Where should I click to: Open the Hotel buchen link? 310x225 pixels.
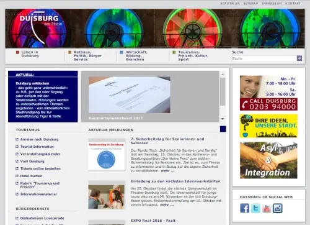click(x=31, y=176)
